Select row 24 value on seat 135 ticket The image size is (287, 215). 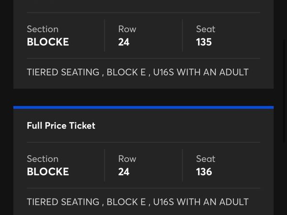tap(124, 42)
